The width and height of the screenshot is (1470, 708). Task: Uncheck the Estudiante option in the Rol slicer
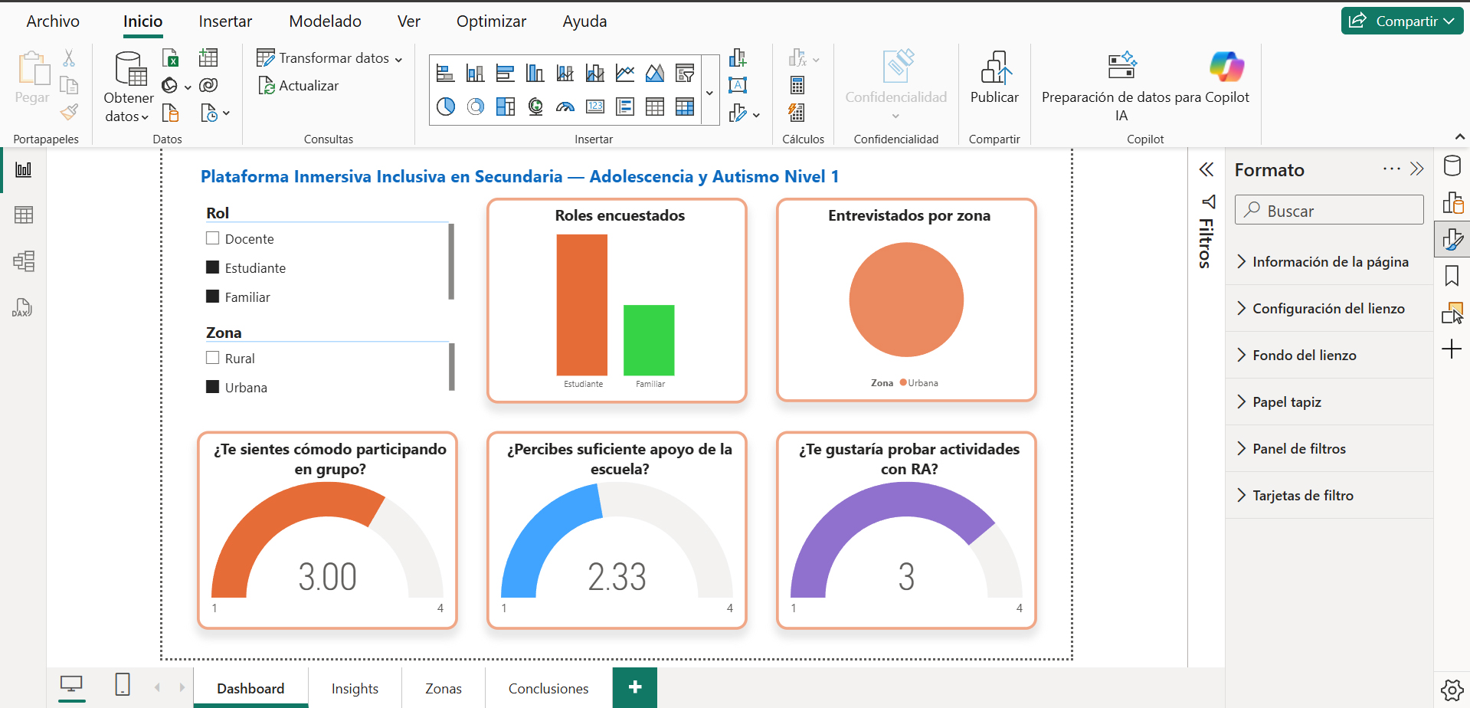pyautogui.click(x=213, y=267)
